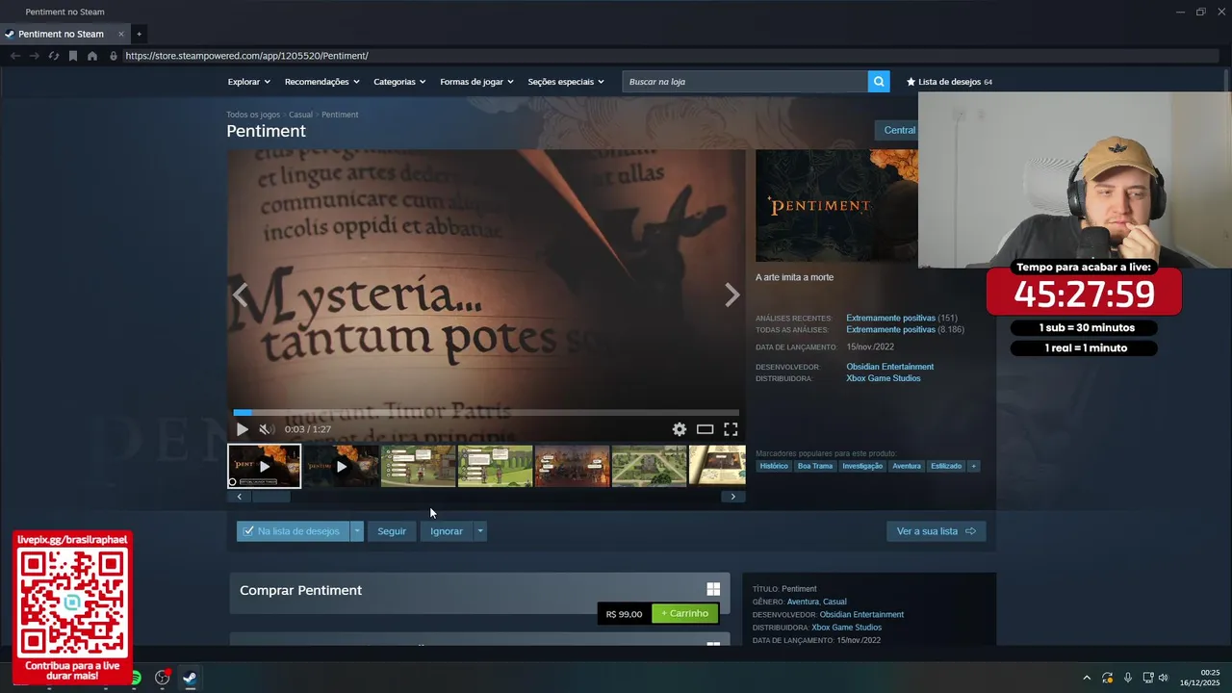Go to the home page icon

(92, 56)
